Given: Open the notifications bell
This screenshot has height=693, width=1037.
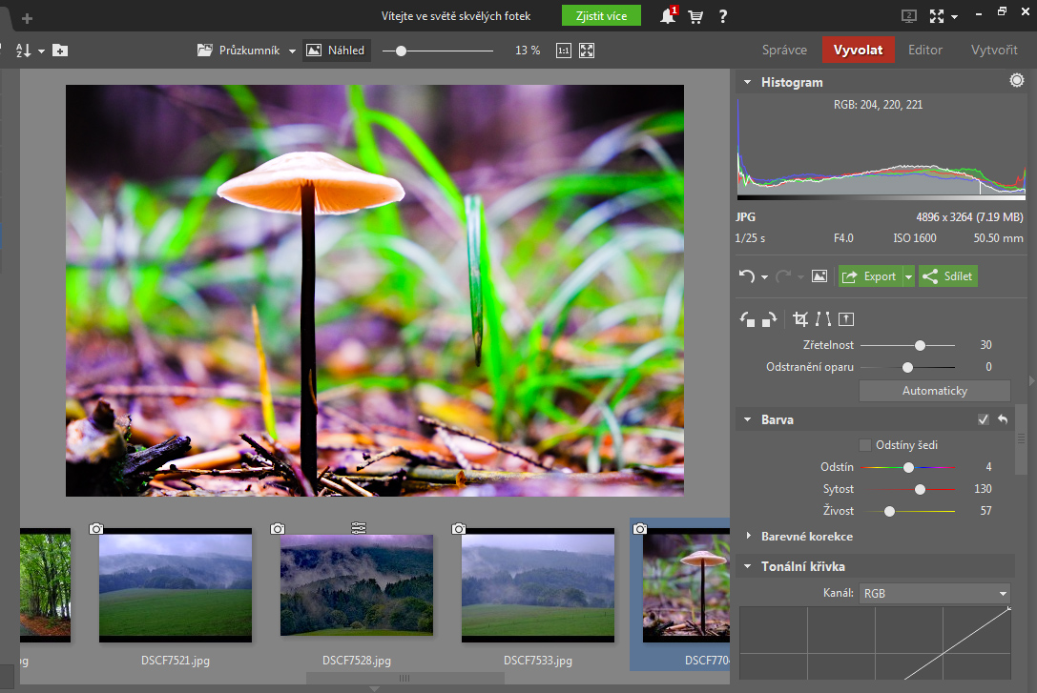Looking at the screenshot, I should (x=668, y=16).
